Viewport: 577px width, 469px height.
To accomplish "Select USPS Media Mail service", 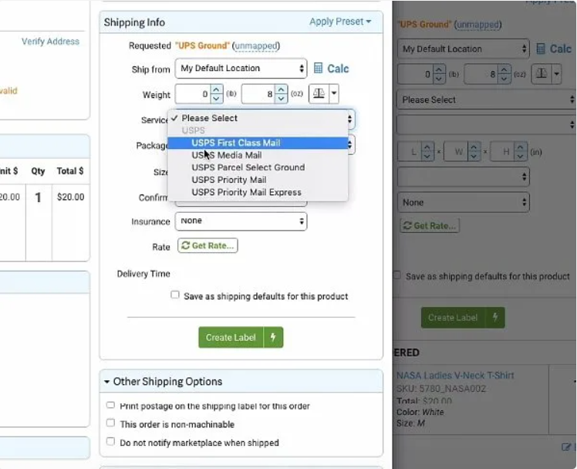I will pyautogui.click(x=258, y=155).
